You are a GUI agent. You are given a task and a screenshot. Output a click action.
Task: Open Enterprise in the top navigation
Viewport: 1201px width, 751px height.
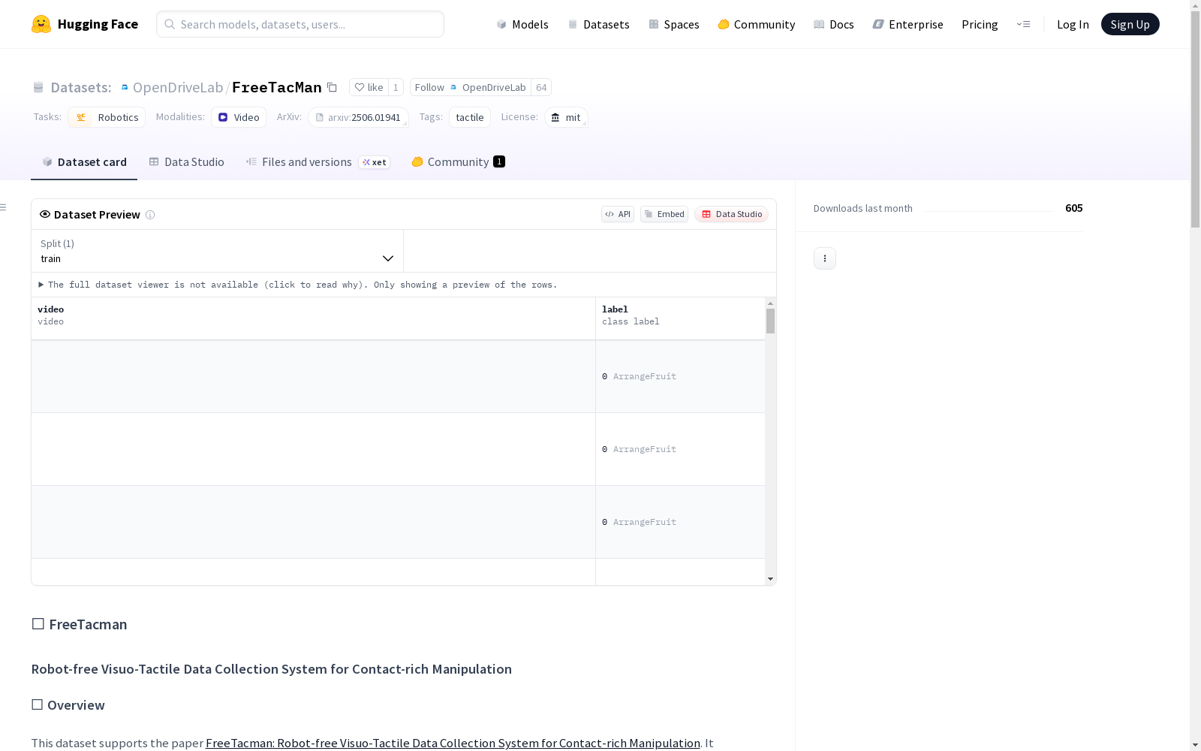tap(908, 24)
